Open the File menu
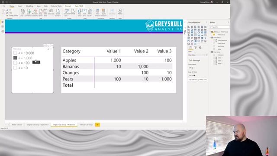 tap(4, 6)
